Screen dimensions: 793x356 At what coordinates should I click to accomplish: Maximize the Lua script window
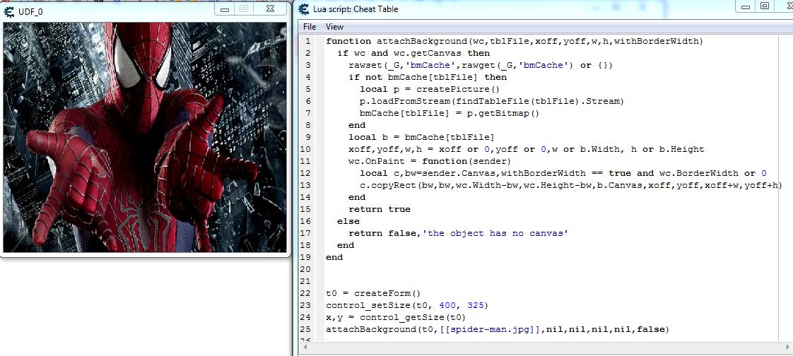click(x=764, y=6)
